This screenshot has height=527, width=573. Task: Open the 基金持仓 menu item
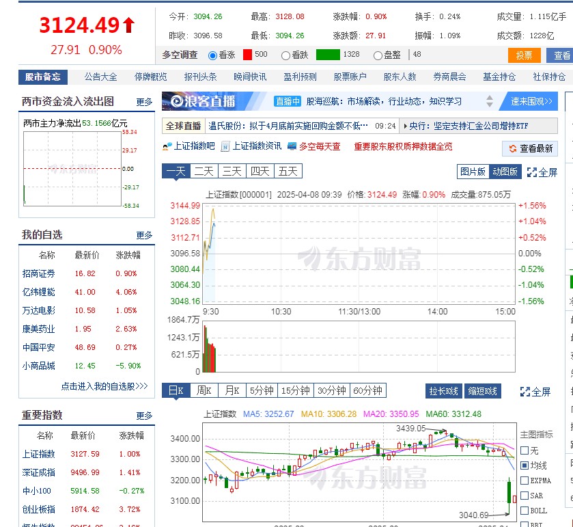click(499, 77)
